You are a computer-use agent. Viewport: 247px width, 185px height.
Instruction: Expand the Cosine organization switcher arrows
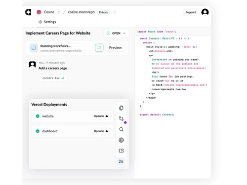pos(59,12)
